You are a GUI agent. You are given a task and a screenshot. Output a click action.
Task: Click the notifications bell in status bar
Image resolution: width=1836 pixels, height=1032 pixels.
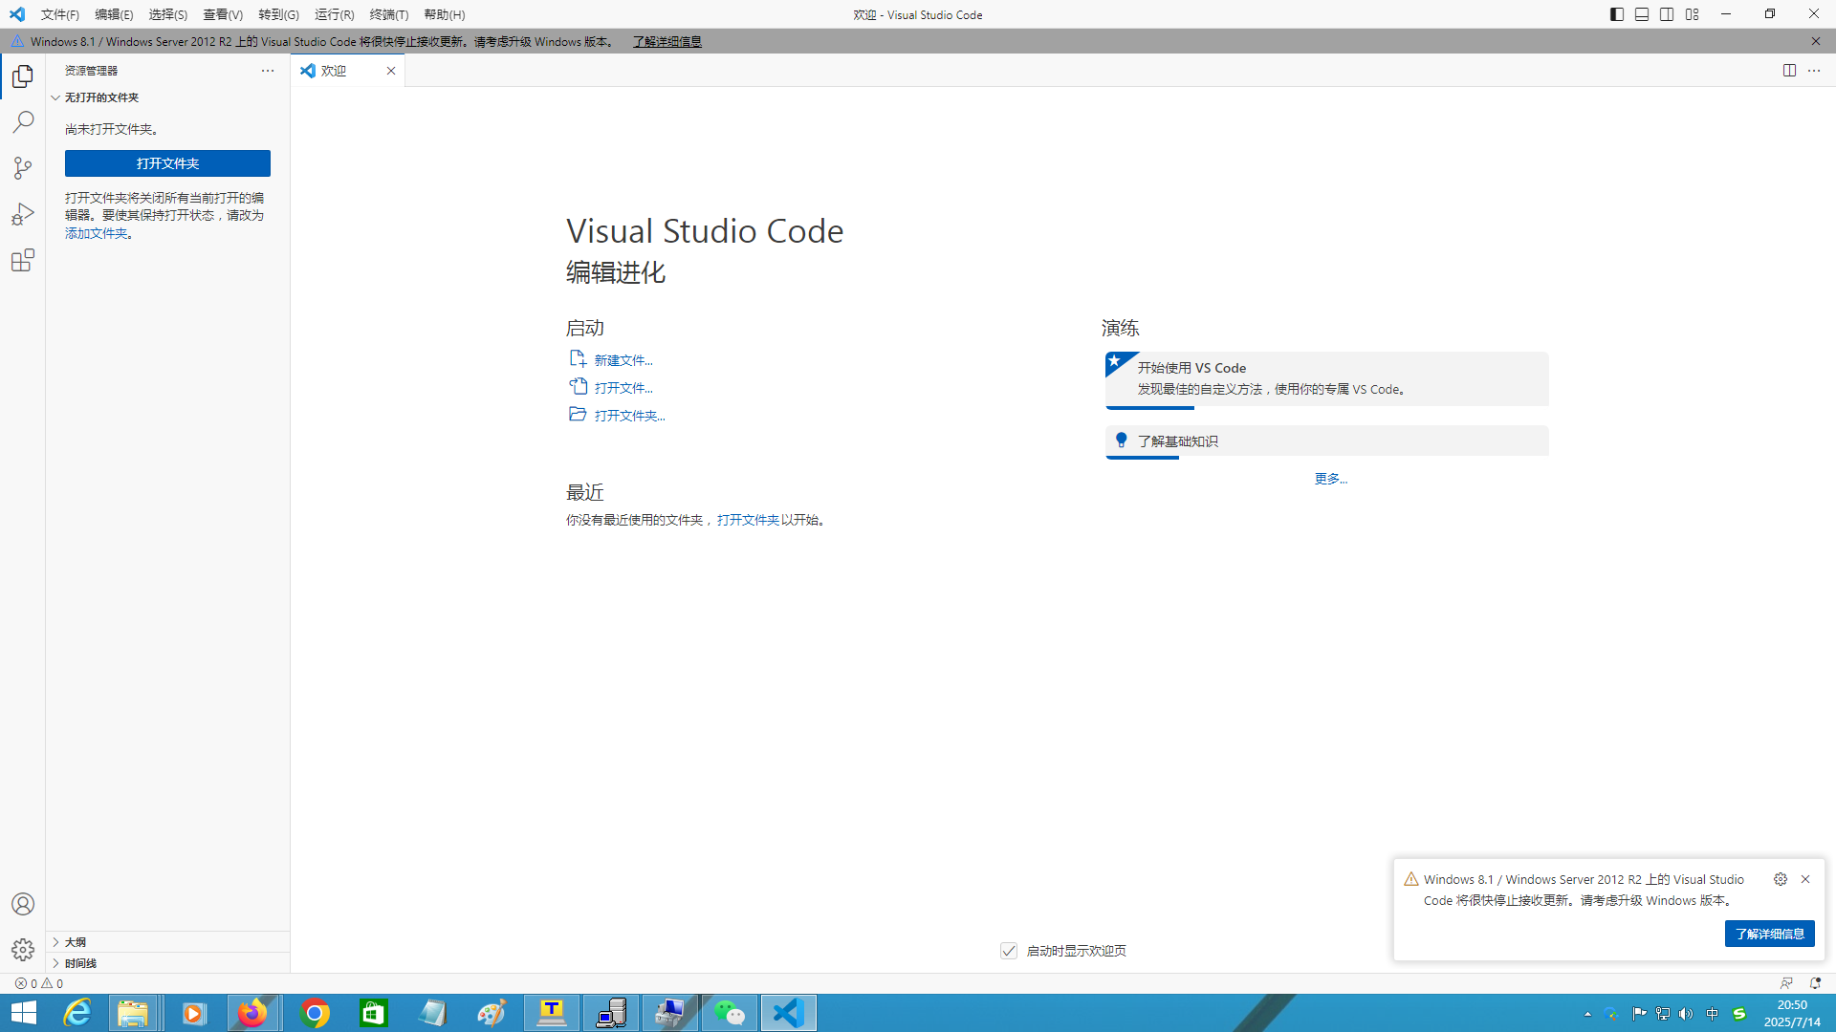1814,983
